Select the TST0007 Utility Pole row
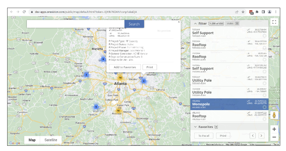The image size is (286, 151). 229,80
